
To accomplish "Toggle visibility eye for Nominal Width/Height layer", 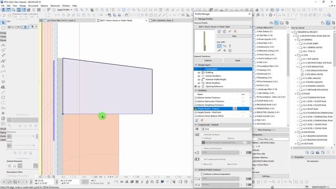I will point(199,79).
